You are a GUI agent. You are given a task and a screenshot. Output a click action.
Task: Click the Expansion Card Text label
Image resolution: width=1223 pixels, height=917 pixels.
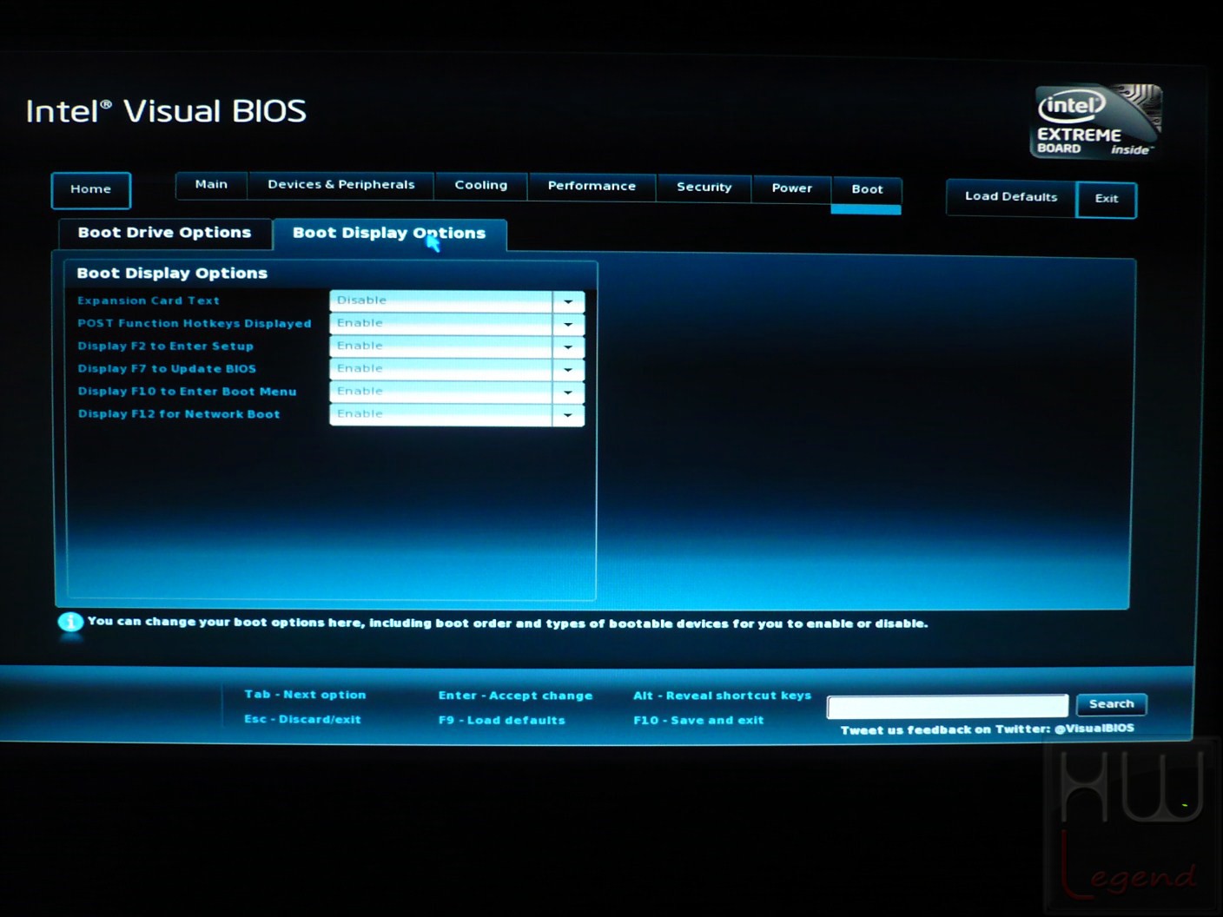coord(149,300)
